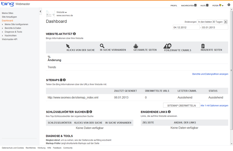Click the Klicks von der Suche cursor icon

click(x=68, y=46)
